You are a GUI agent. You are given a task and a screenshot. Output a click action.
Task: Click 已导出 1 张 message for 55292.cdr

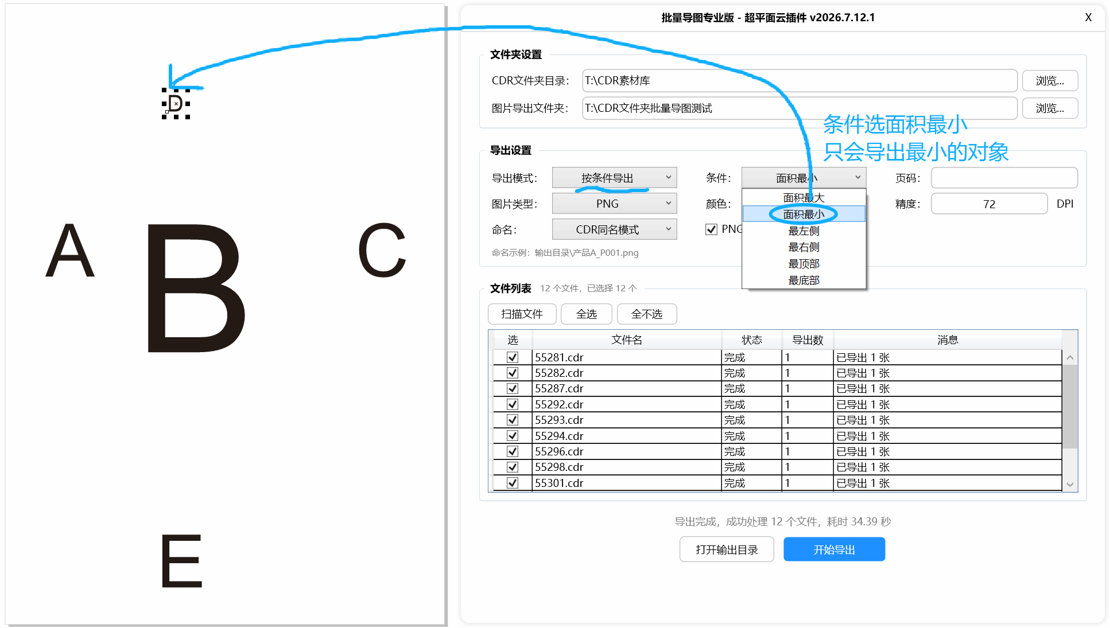pyautogui.click(x=863, y=404)
